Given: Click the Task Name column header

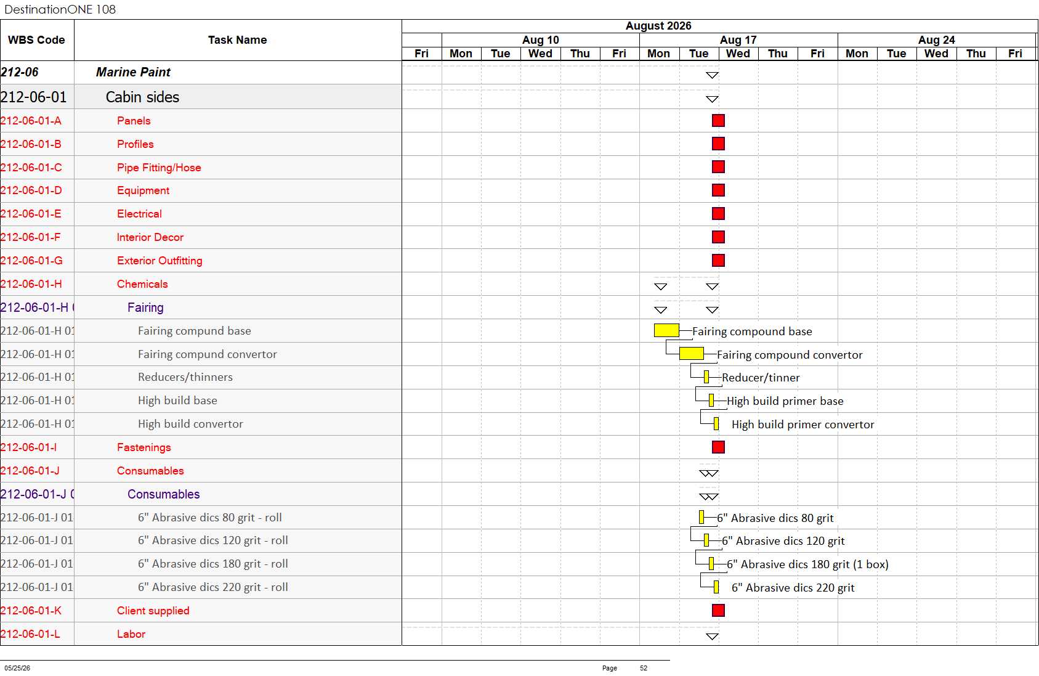Looking at the screenshot, I should (238, 40).
